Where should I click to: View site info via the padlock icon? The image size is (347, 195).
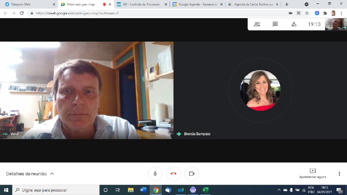click(32, 13)
